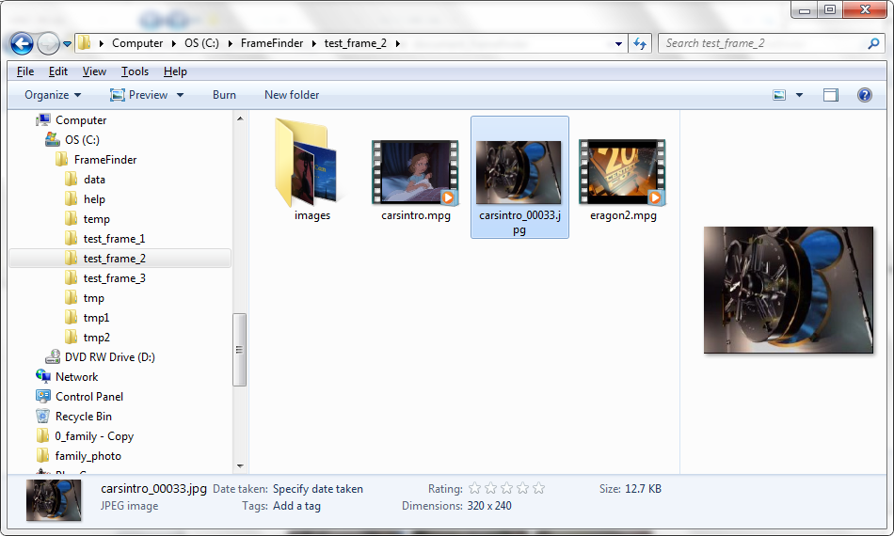Click Size value 12.7 KB
The height and width of the screenshot is (536, 894).
click(643, 489)
